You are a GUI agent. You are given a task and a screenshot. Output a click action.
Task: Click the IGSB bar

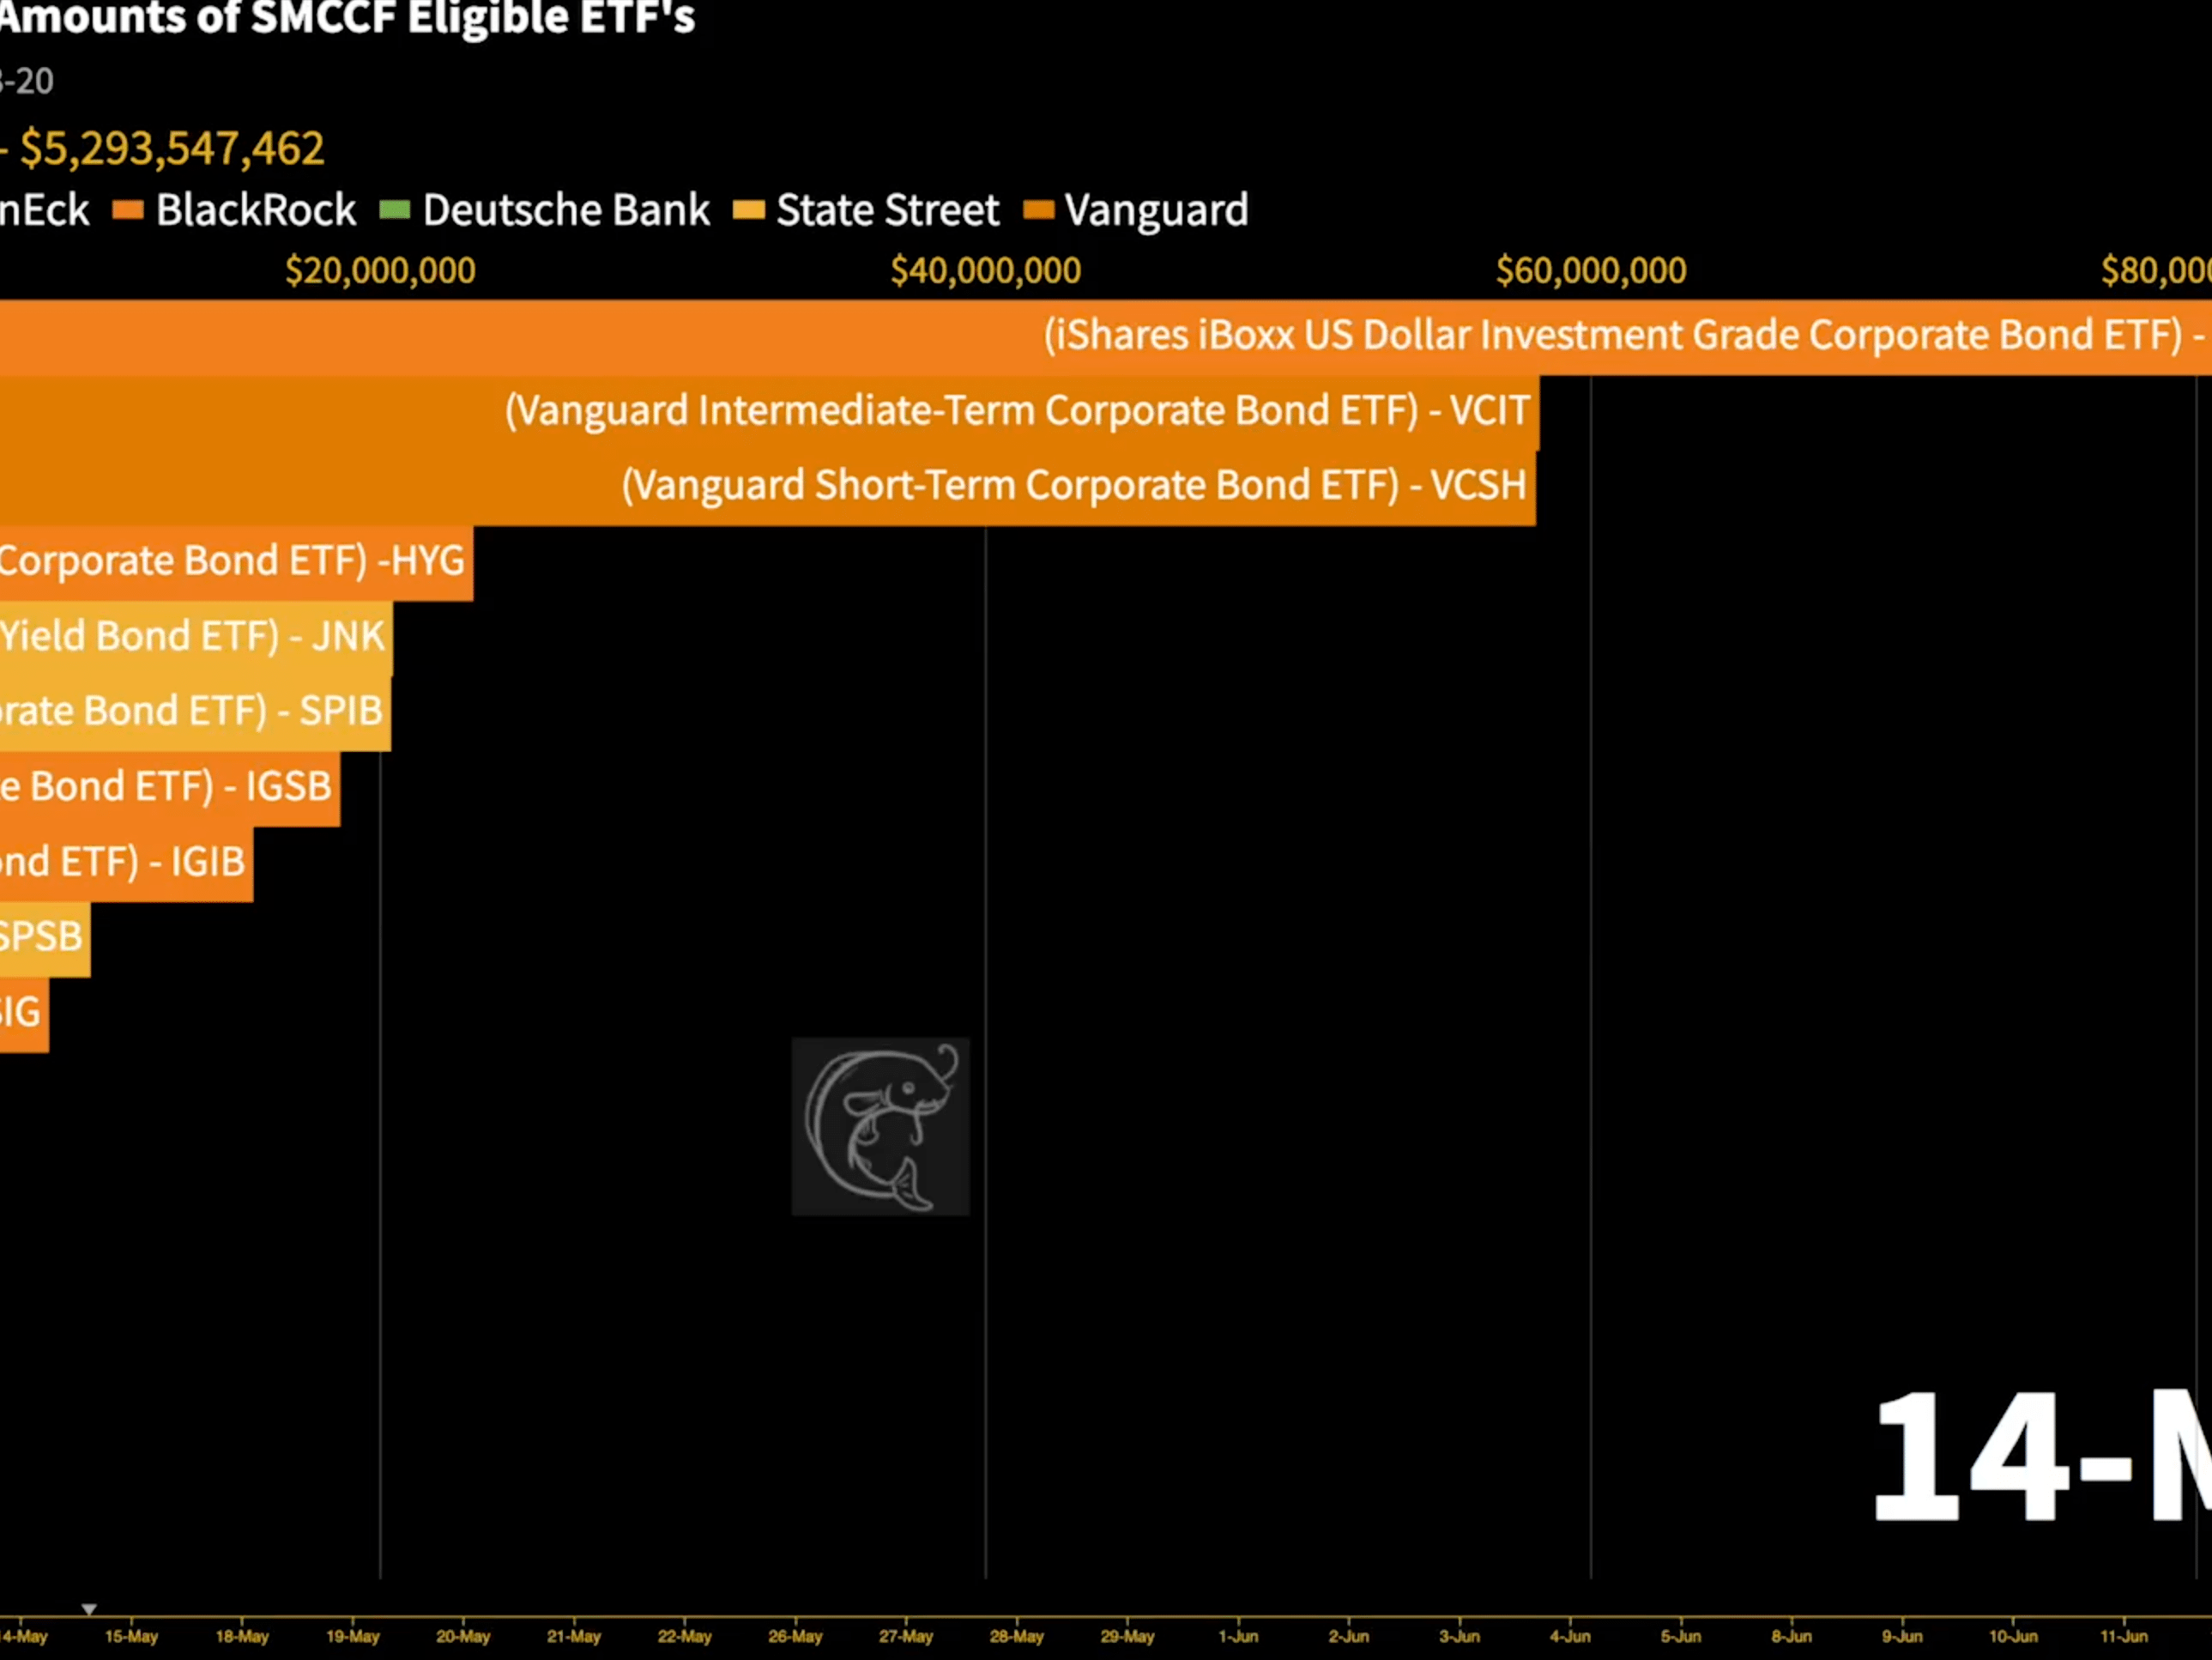pos(170,789)
